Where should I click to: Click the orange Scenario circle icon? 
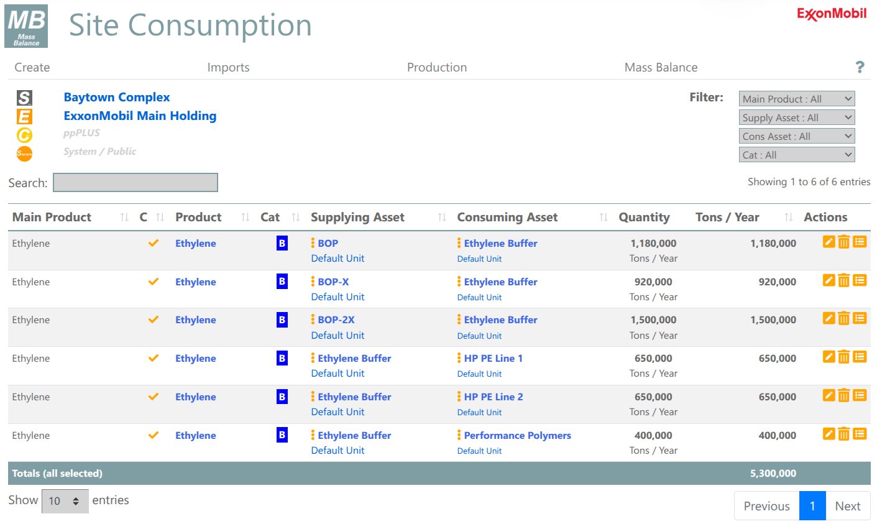24,153
